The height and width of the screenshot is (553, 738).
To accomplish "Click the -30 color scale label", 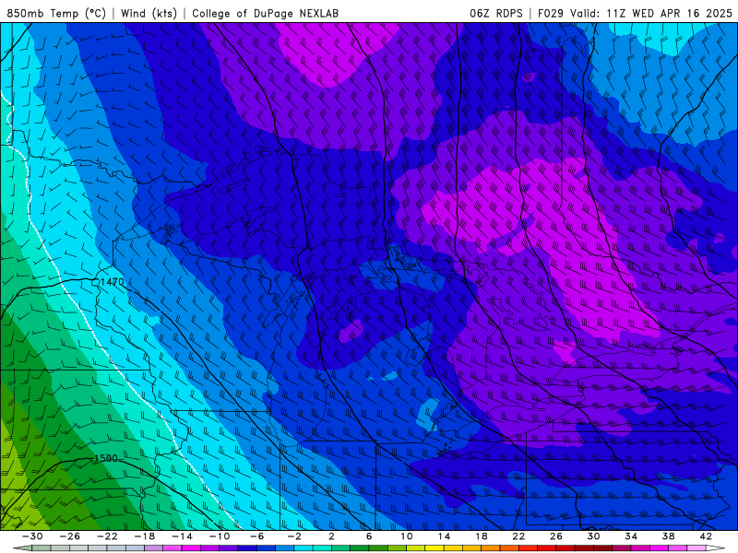I will [x=32, y=536].
